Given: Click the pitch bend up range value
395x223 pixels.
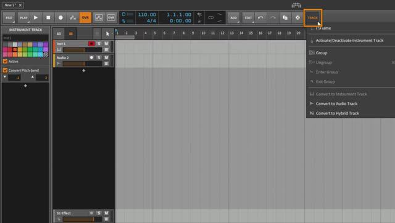Looking at the screenshot, I should 42,78.
